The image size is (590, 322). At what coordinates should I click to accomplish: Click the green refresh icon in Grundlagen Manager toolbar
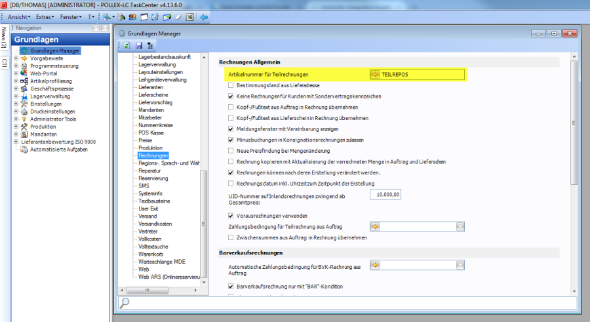pos(126,46)
